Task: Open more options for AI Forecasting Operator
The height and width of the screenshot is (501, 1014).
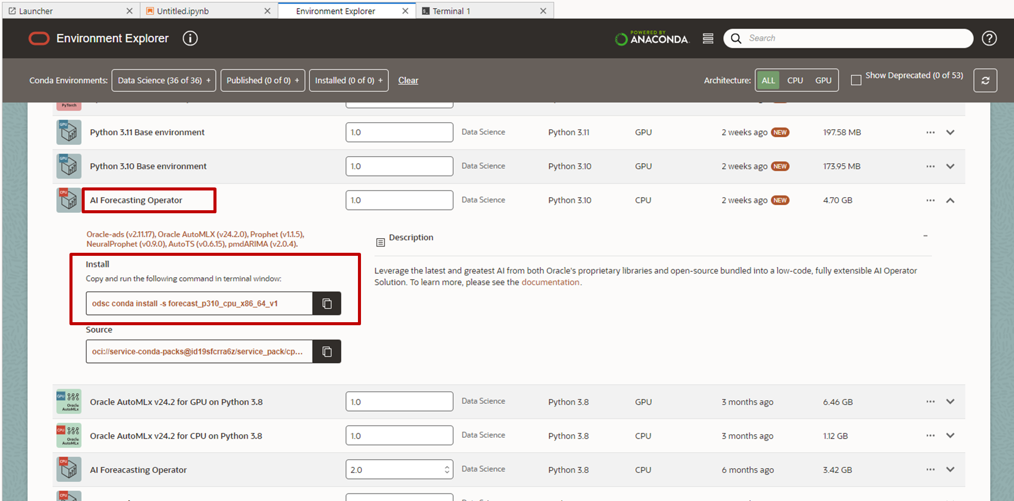Action: coord(930,200)
